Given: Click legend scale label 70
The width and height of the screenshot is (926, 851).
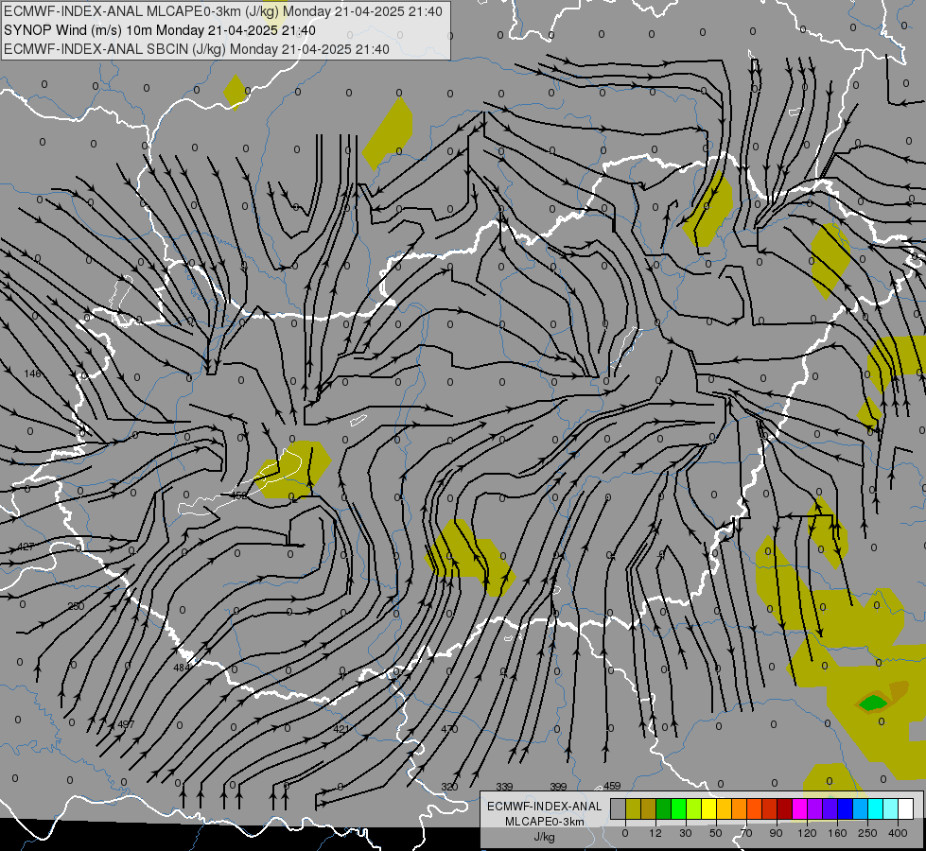Looking at the screenshot, I should coord(746,833).
